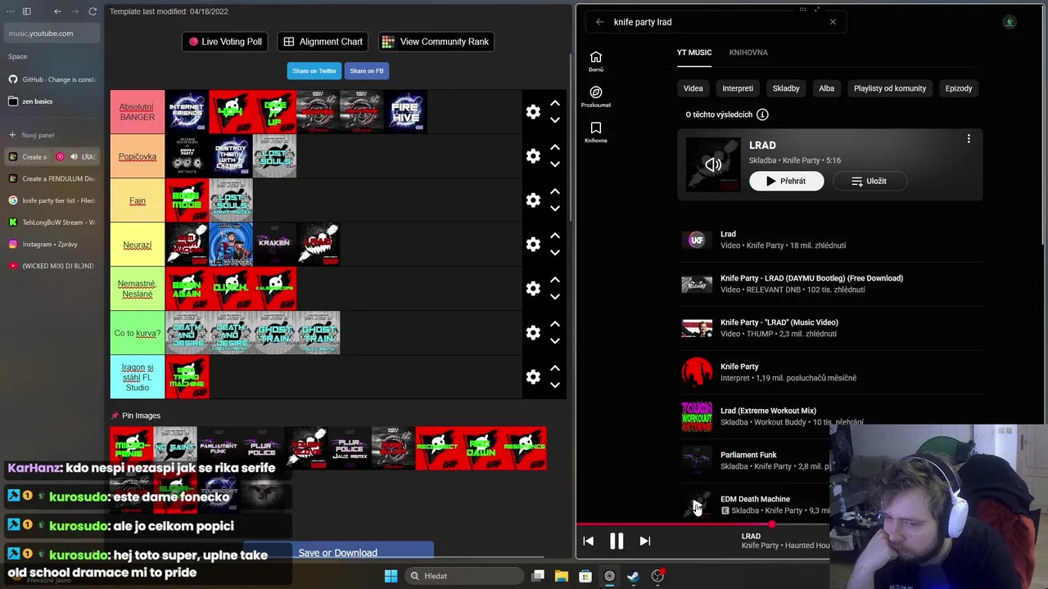Click the music.youtube.com address field
Viewport: 1048px width, 589px height.
(52, 34)
